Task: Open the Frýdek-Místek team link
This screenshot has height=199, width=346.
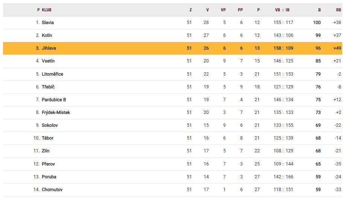Action: tap(56, 112)
